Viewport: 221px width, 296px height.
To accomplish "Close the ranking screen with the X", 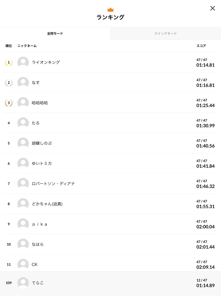I will 212,8.
